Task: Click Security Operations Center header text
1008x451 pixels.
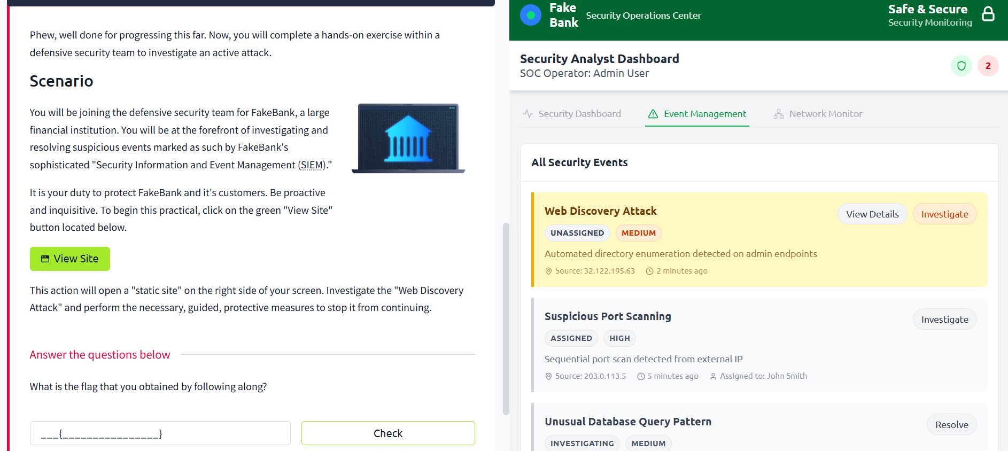Action: click(643, 15)
